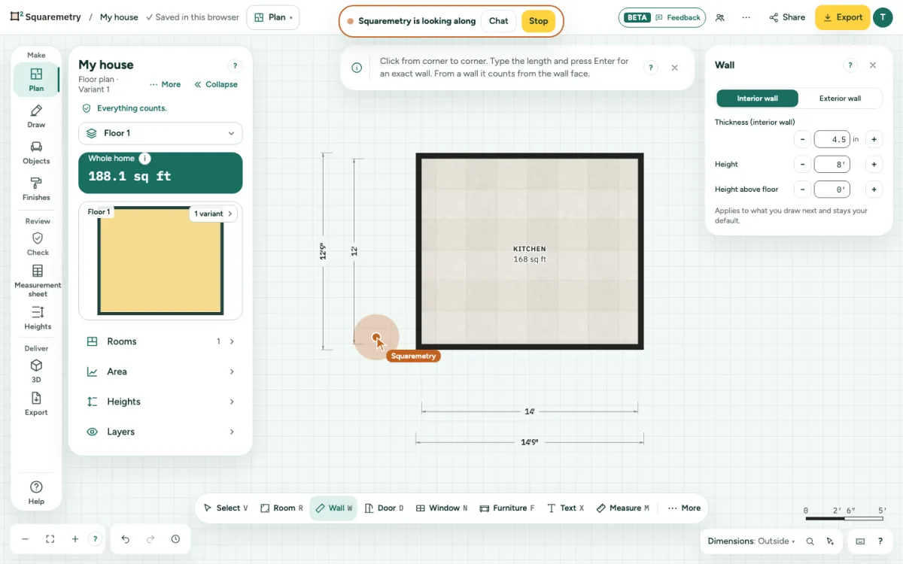Decrease wall Height with minus stepper
The image size is (903, 564).
pos(803,164)
